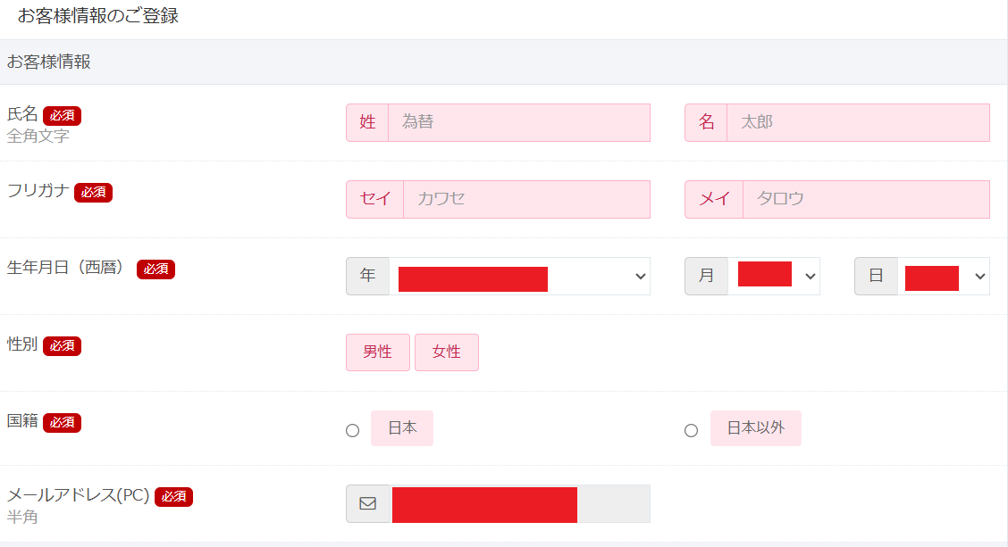Click the envelope icon beside email field
The width and height of the screenshot is (1008, 547).
(367, 504)
